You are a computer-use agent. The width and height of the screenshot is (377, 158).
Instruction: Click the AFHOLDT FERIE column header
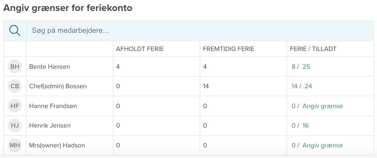[140, 49]
